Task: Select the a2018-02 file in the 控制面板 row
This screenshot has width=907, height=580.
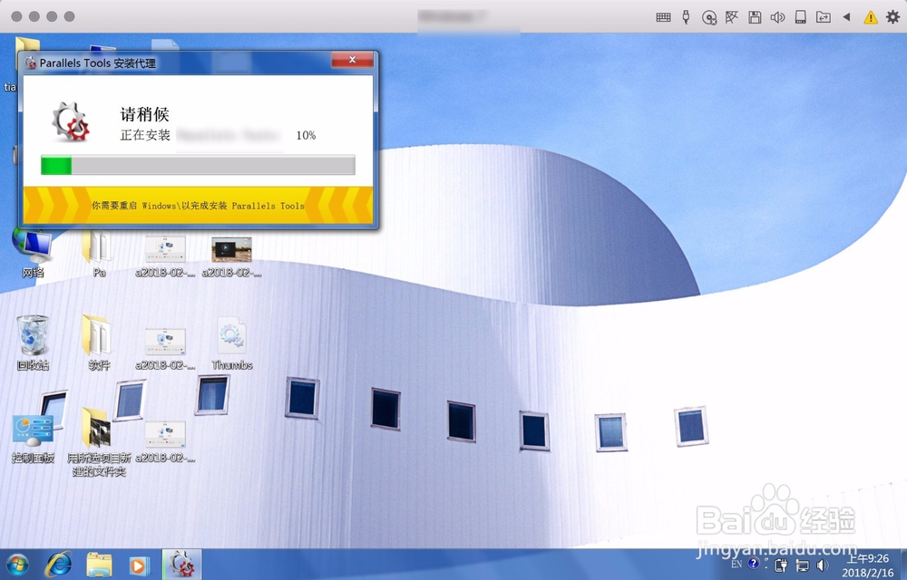Action: pyautogui.click(x=165, y=442)
